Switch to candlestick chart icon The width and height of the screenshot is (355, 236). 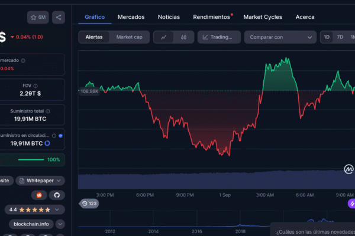coord(183,37)
